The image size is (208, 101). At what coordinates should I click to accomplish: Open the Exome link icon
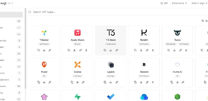[83, 82]
